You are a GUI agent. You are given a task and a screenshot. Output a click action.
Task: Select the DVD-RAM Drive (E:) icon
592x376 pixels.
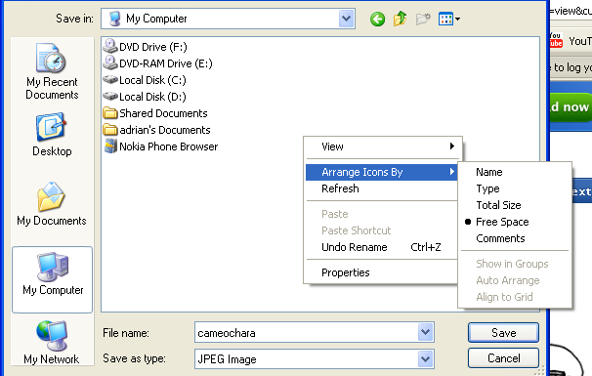pos(110,63)
